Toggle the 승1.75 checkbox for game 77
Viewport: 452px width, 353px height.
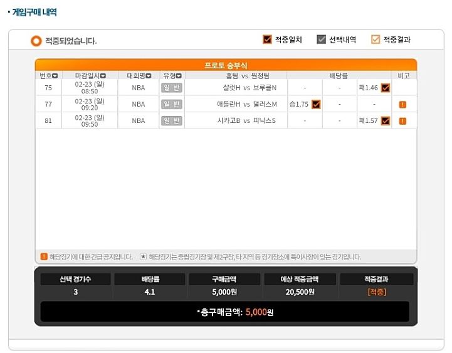(316, 104)
